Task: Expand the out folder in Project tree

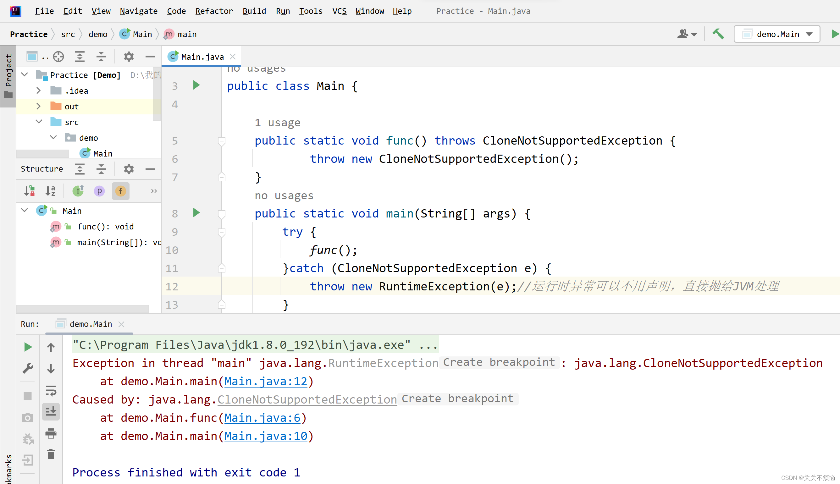Action: [38, 106]
